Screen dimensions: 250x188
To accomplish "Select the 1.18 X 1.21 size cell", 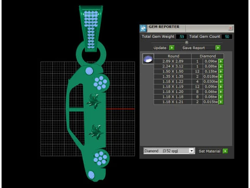I will click(x=173, y=102).
